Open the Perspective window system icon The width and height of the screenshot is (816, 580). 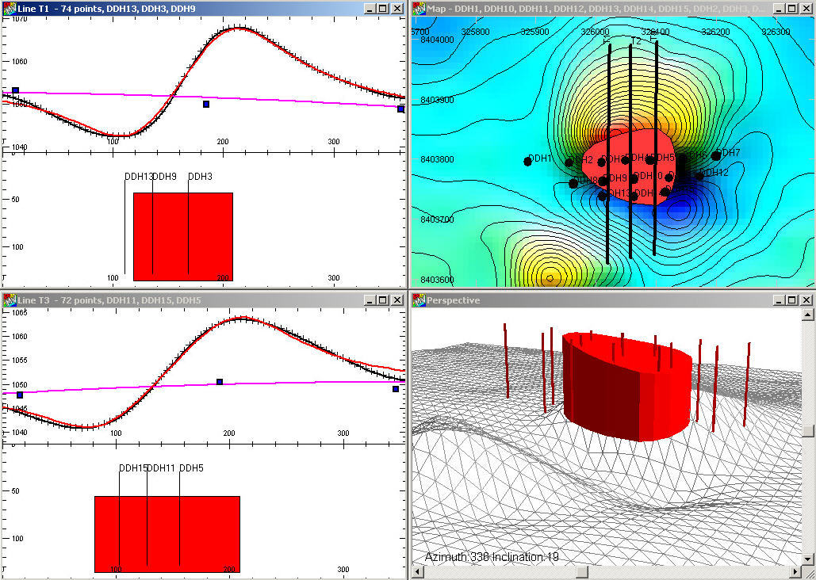point(418,300)
